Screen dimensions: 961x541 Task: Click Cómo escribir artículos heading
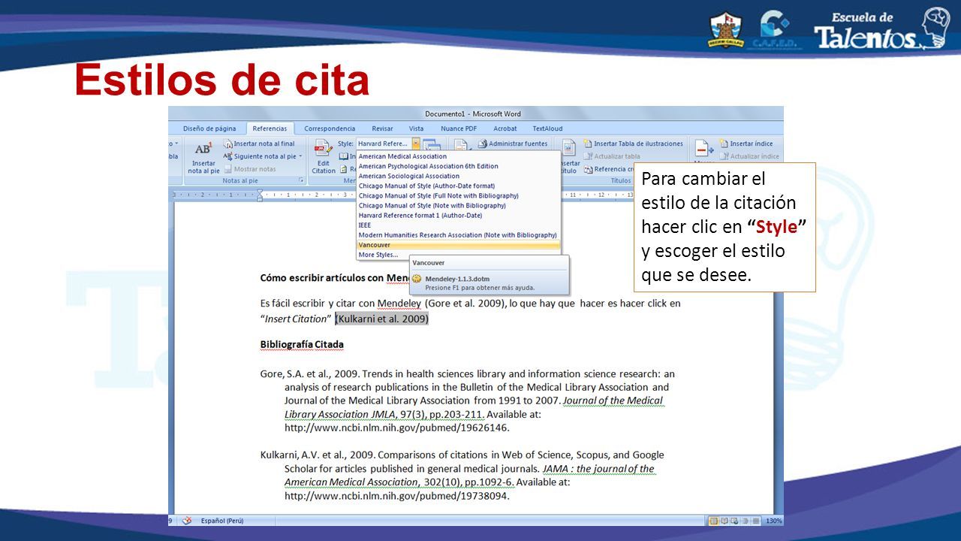[x=336, y=278]
